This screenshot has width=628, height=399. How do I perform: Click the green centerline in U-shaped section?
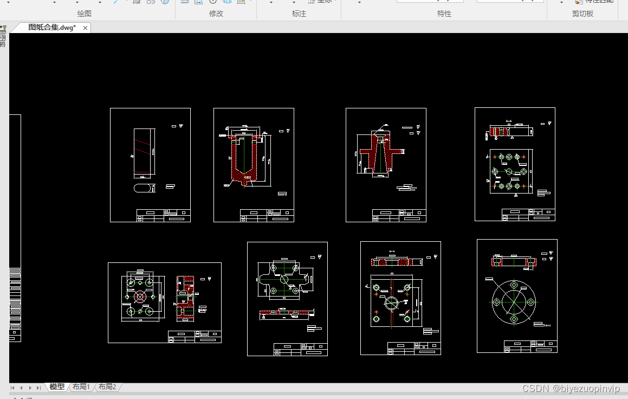[x=243, y=156]
